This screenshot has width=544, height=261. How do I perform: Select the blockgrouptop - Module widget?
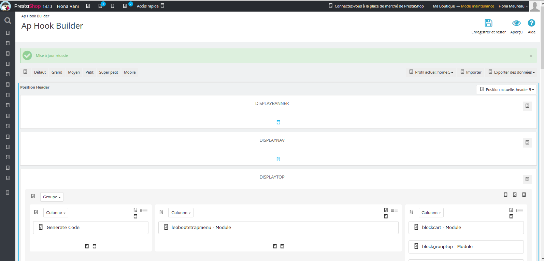[x=466, y=247]
